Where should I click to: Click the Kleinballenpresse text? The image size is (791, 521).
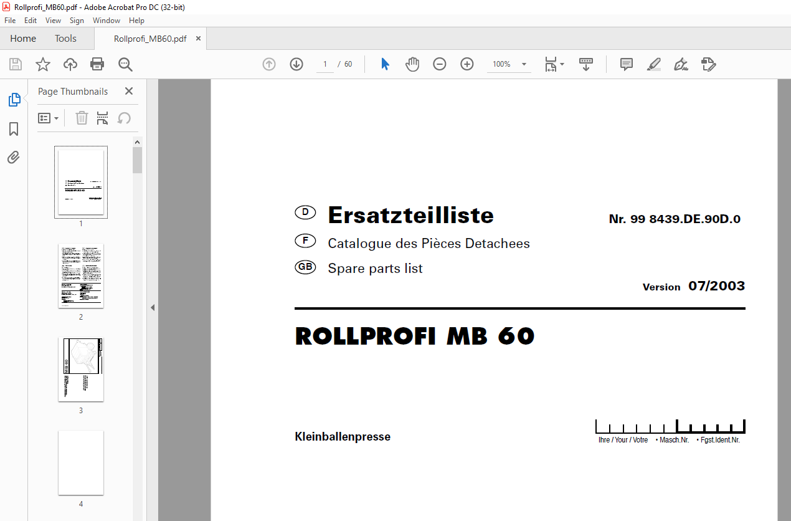coord(343,437)
